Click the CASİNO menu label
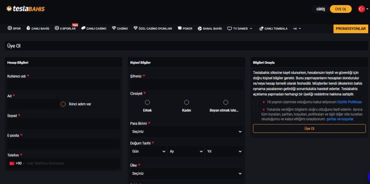The height and width of the screenshot is (184, 370). pos(122,29)
